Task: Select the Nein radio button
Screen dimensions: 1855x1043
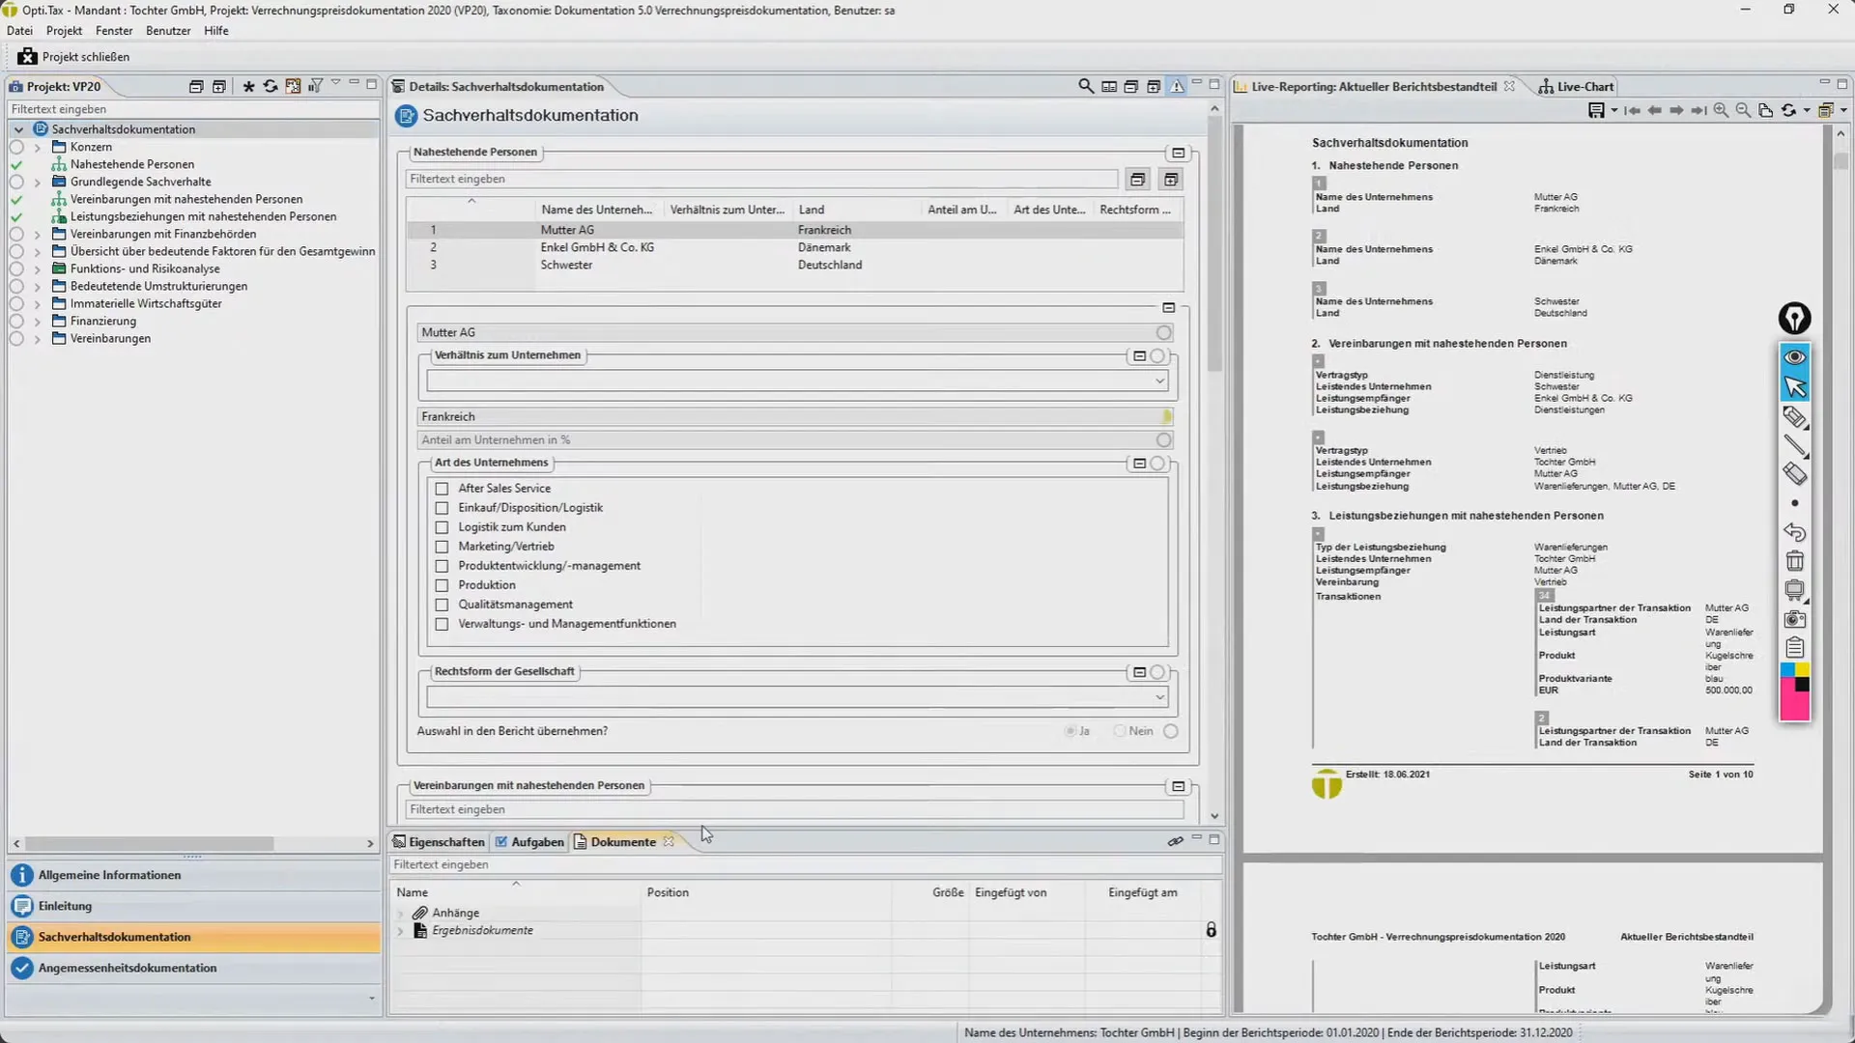Action: coord(1120,731)
